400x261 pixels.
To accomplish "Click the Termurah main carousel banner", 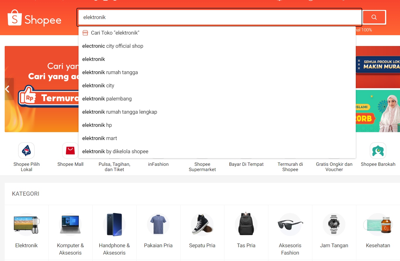I will [42, 89].
